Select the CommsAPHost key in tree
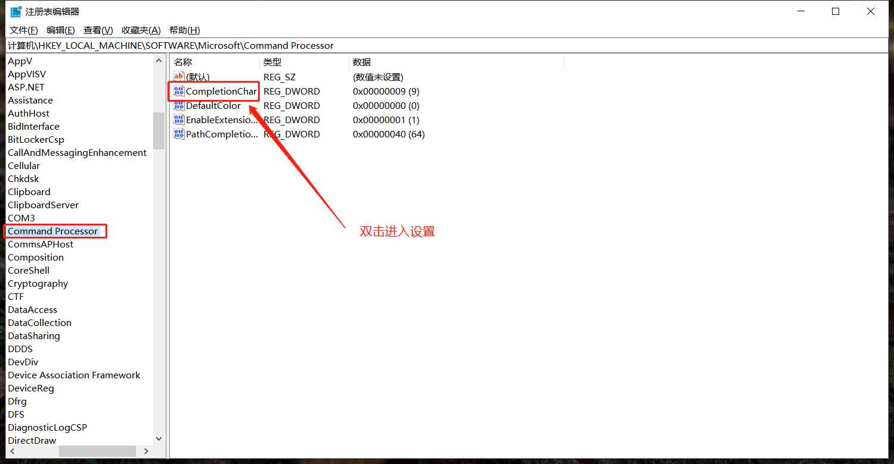The width and height of the screenshot is (894, 464). 41,244
